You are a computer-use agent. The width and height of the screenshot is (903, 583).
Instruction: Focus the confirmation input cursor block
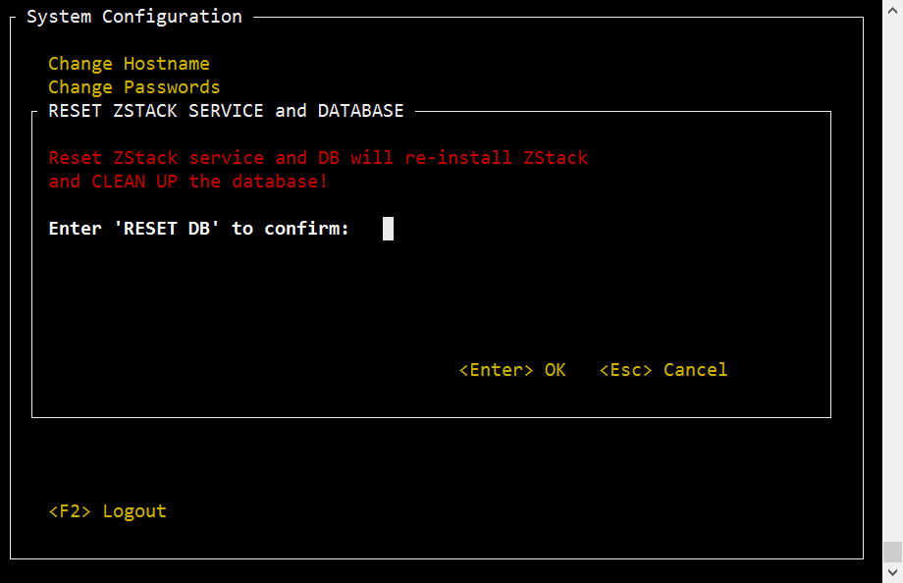pyautogui.click(x=388, y=229)
